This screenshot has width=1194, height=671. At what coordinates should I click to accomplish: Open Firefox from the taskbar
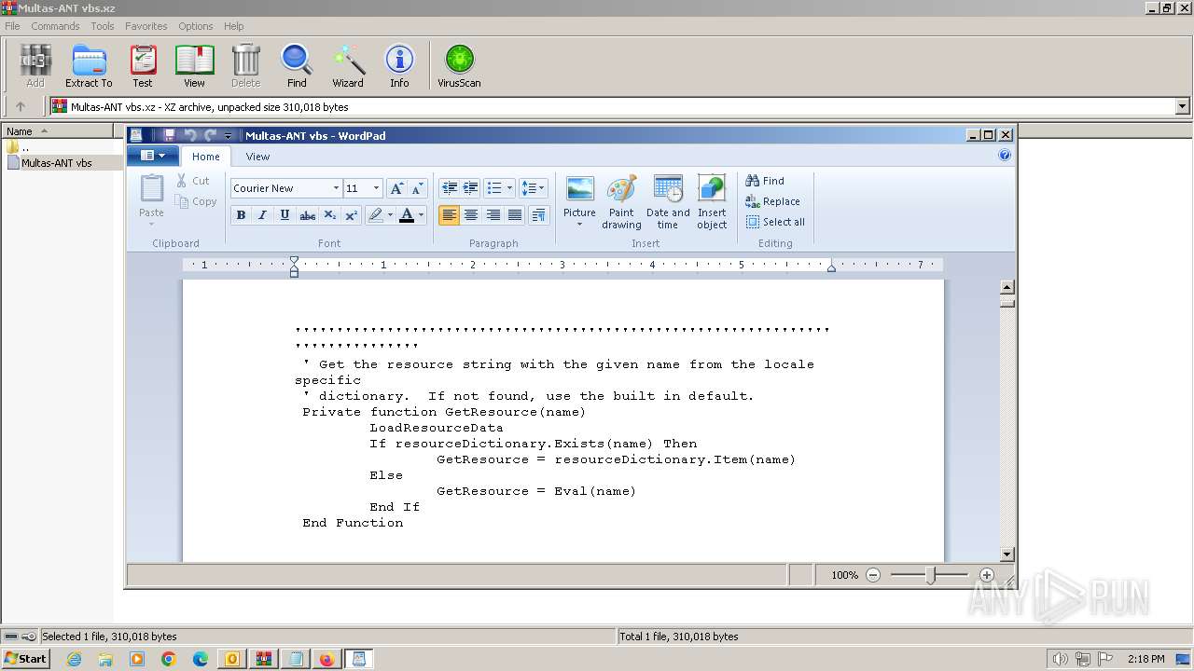pos(326,659)
